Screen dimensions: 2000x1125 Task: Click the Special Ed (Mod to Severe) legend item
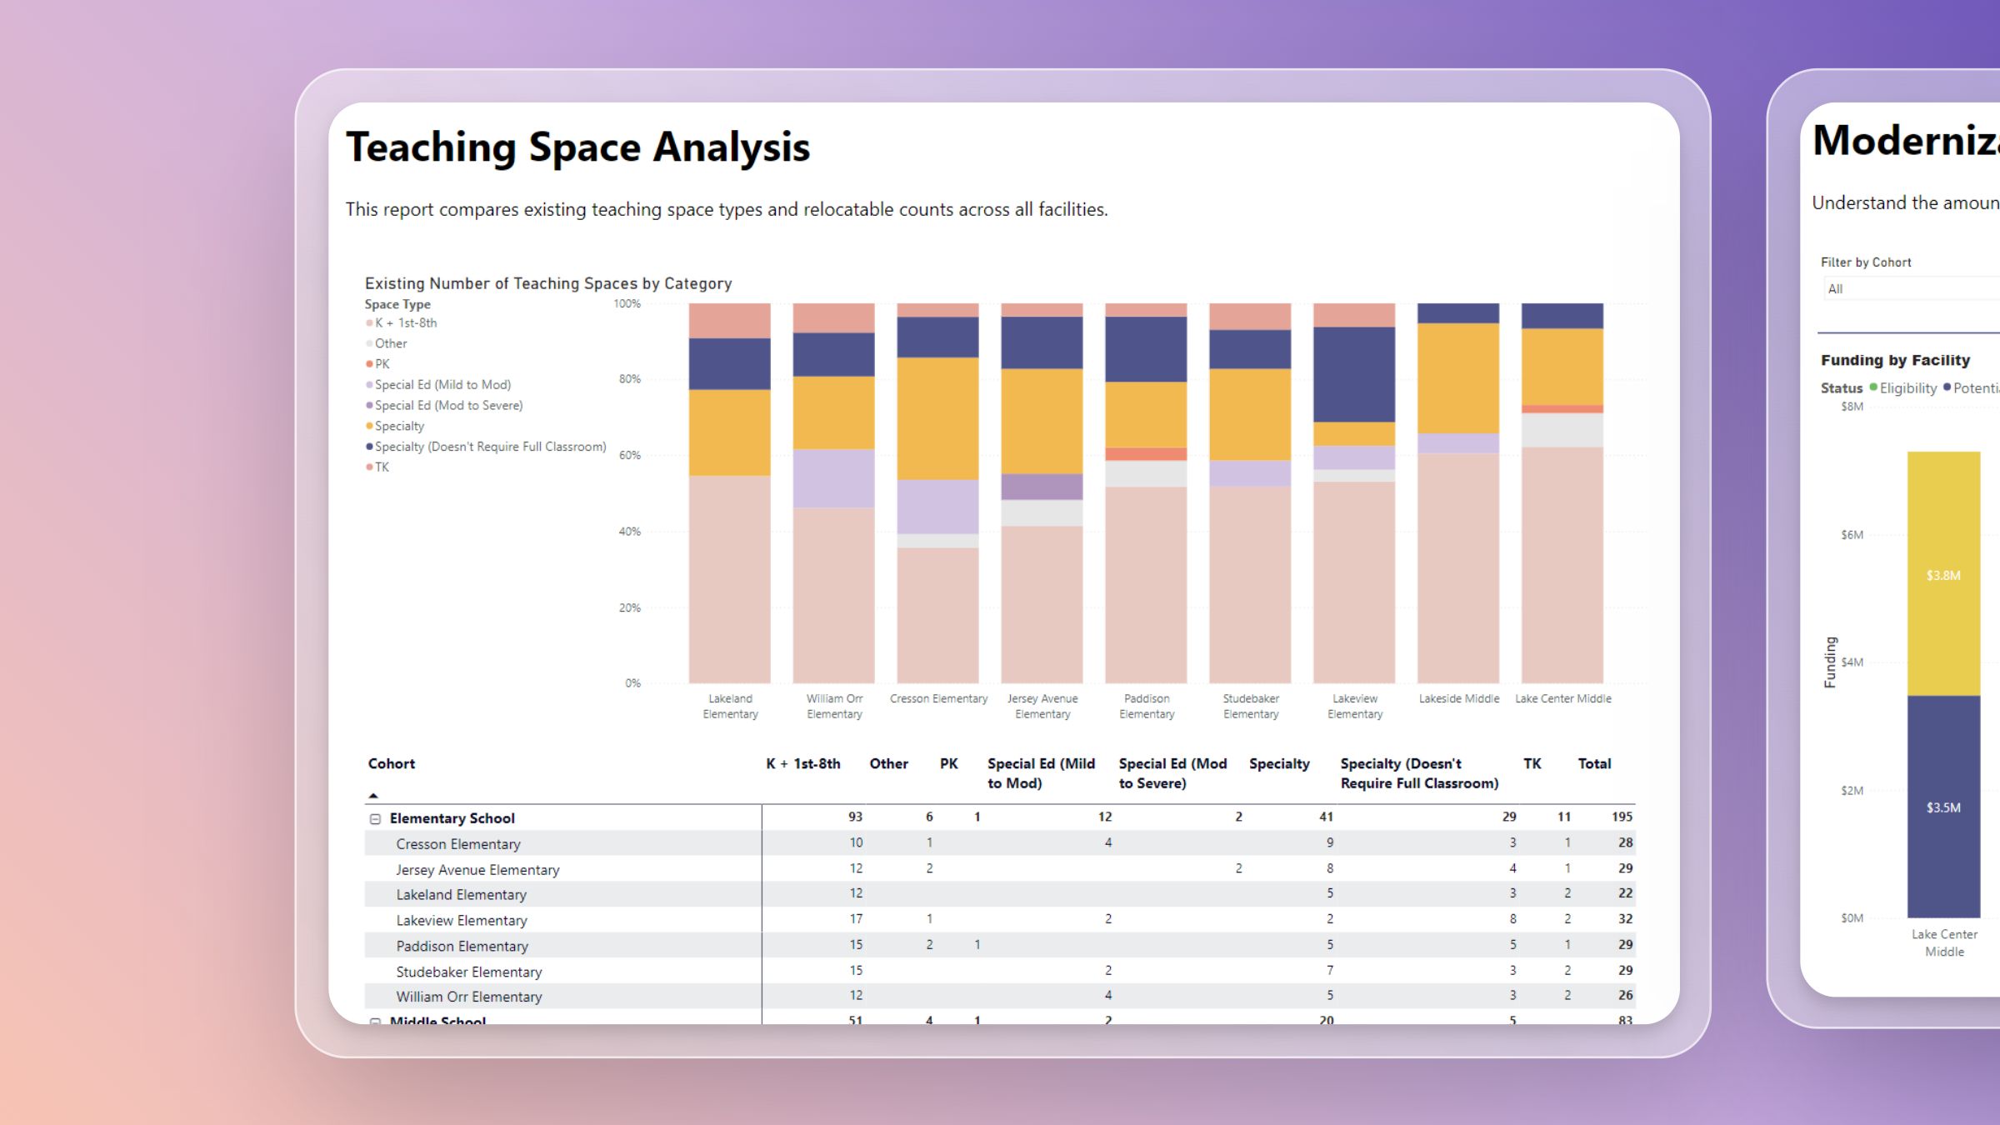point(448,406)
